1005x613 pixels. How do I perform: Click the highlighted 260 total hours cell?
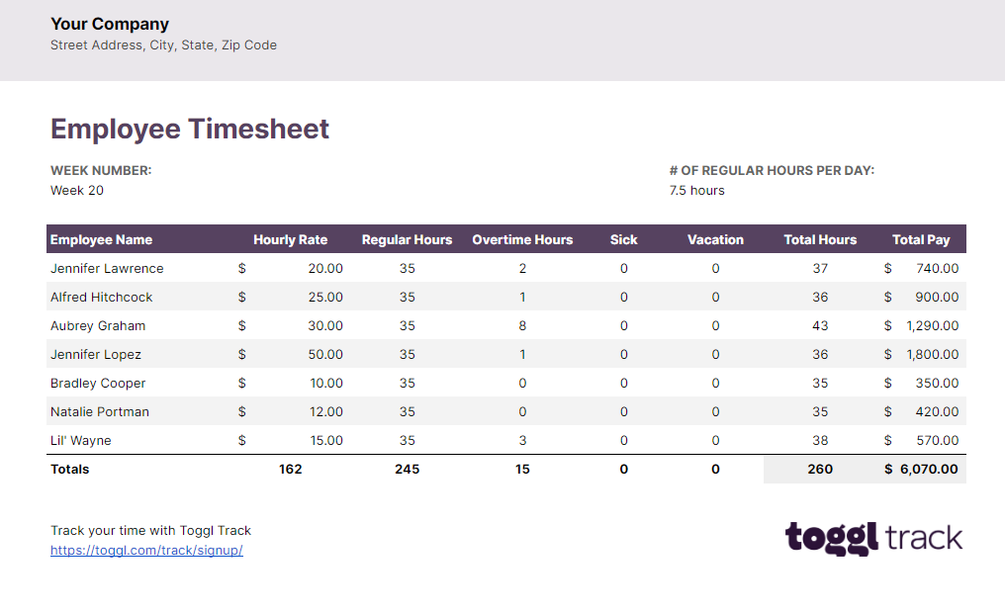820,469
